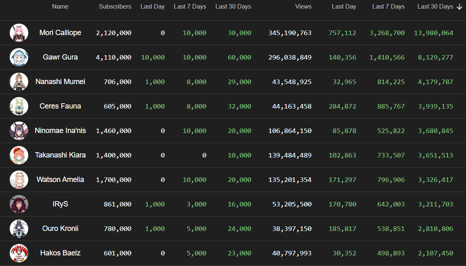Select subscriber count 706,000
466x266 pixels.
[117, 82]
